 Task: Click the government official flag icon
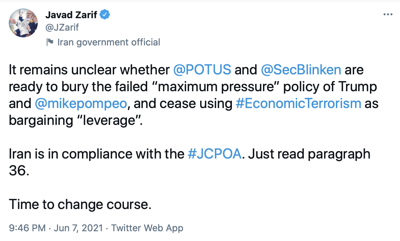(50, 42)
